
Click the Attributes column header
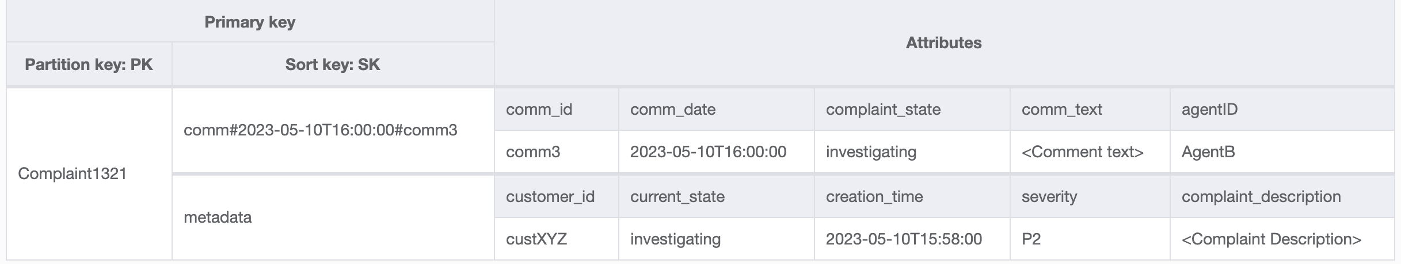pos(943,43)
